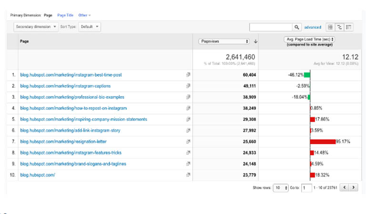
Task: Open add-link-instagram-story external link icon
Action: 188,130
